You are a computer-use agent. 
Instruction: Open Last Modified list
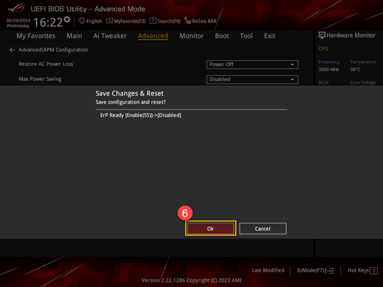(268, 270)
